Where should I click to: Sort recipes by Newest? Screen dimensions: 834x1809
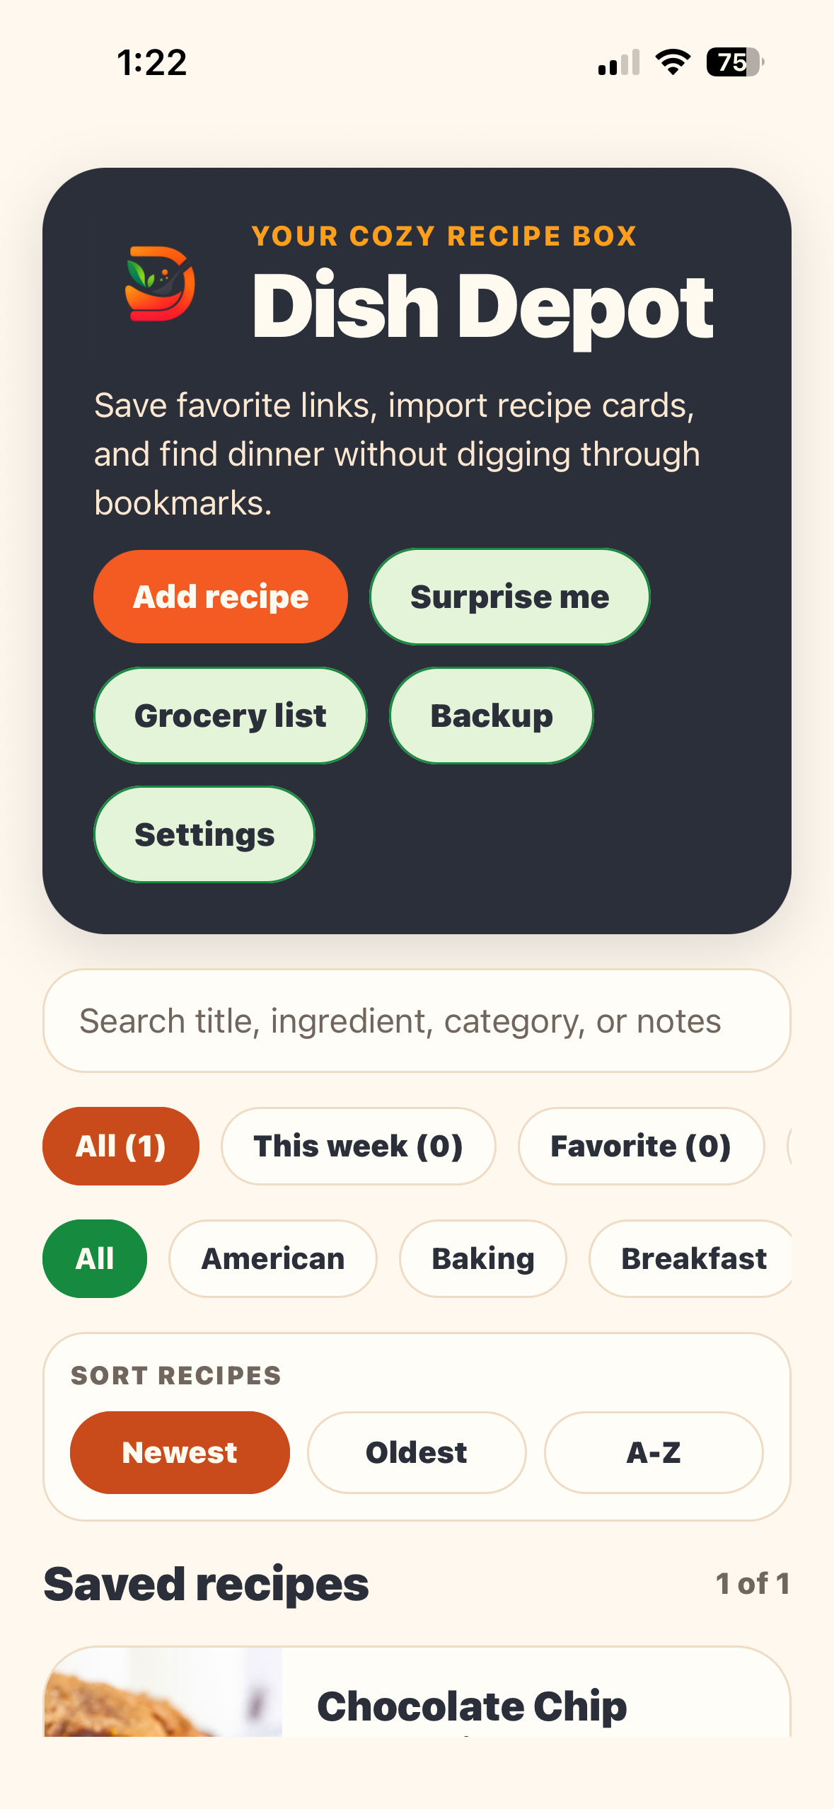[180, 1452]
